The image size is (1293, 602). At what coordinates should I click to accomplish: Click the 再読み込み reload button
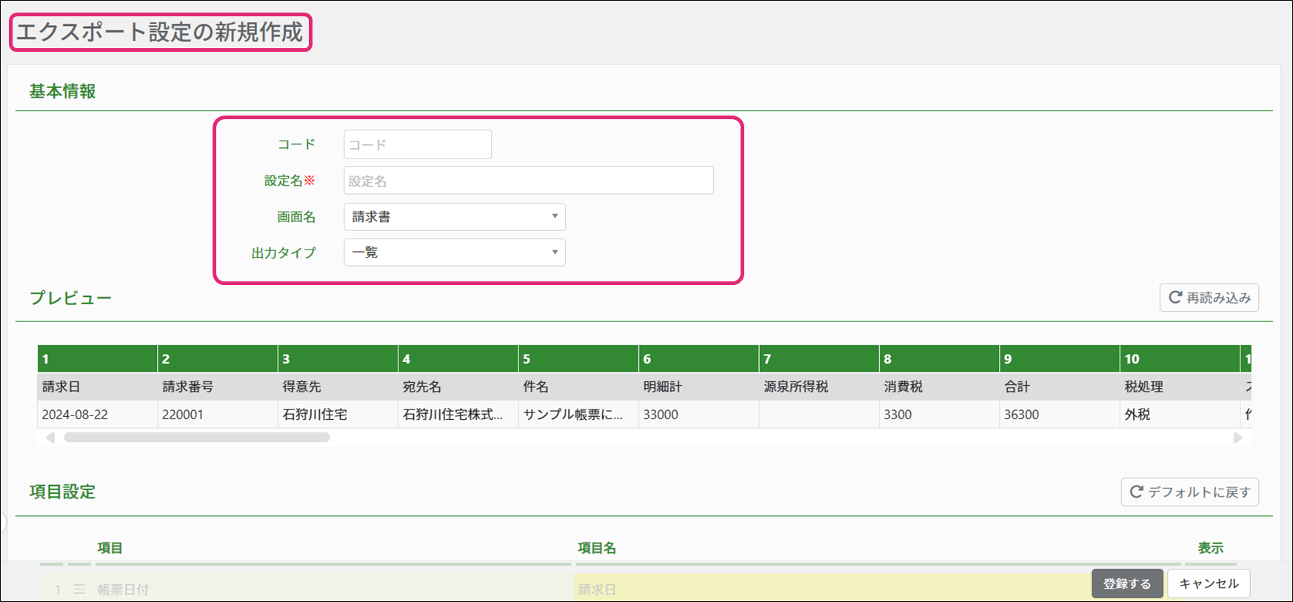click(1209, 298)
